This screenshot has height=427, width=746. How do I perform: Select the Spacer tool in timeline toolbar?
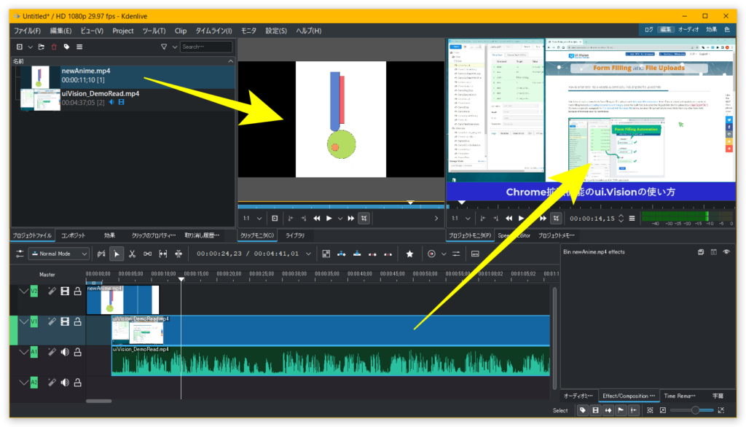[x=147, y=254]
